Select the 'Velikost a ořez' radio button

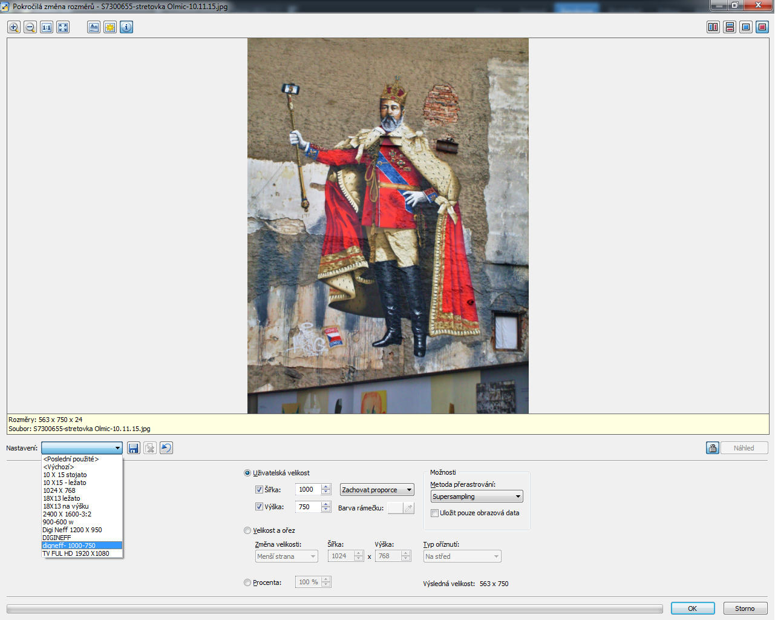[x=247, y=530]
